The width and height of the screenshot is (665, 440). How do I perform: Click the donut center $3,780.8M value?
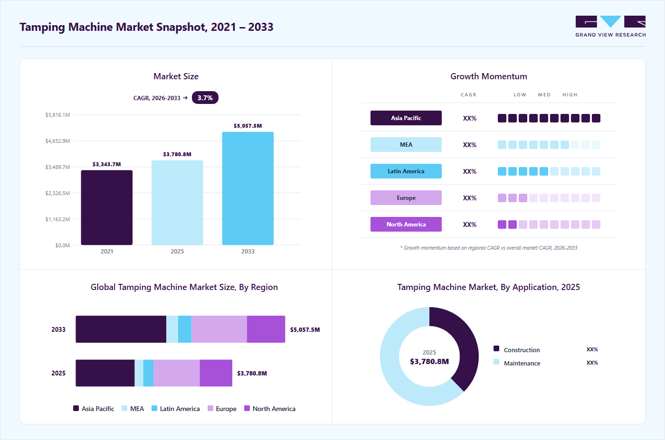point(429,362)
